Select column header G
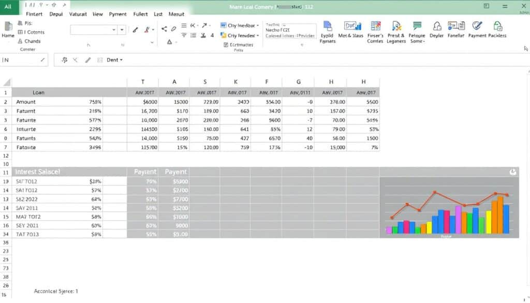Image resolution: width=530 pixels, height=303 pixels. [x=298, y=82]
